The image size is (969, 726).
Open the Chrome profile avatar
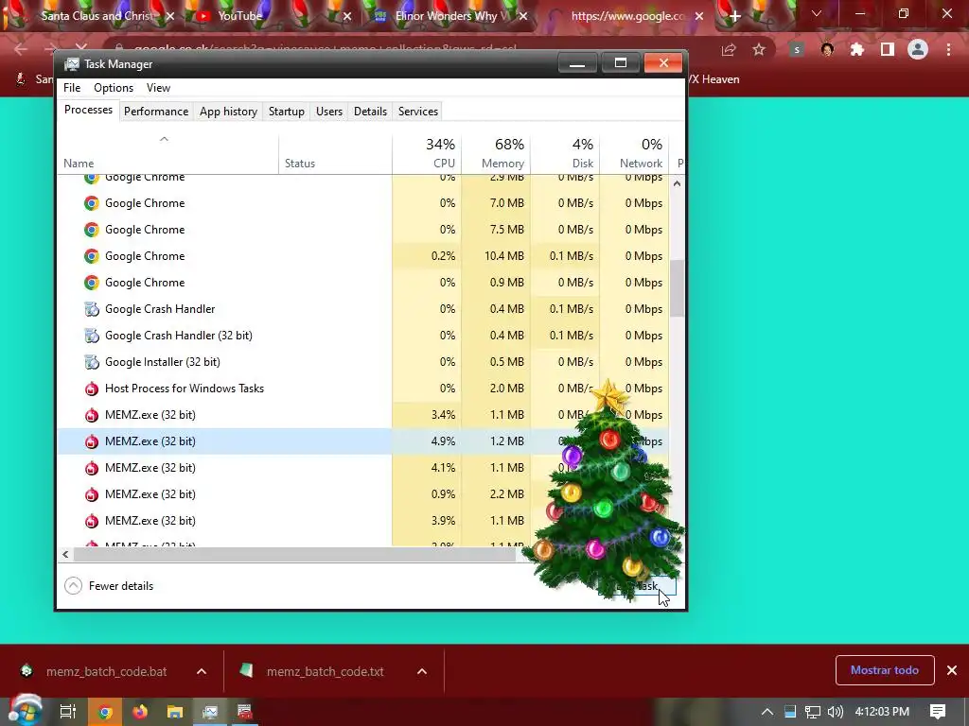point(918,49)
